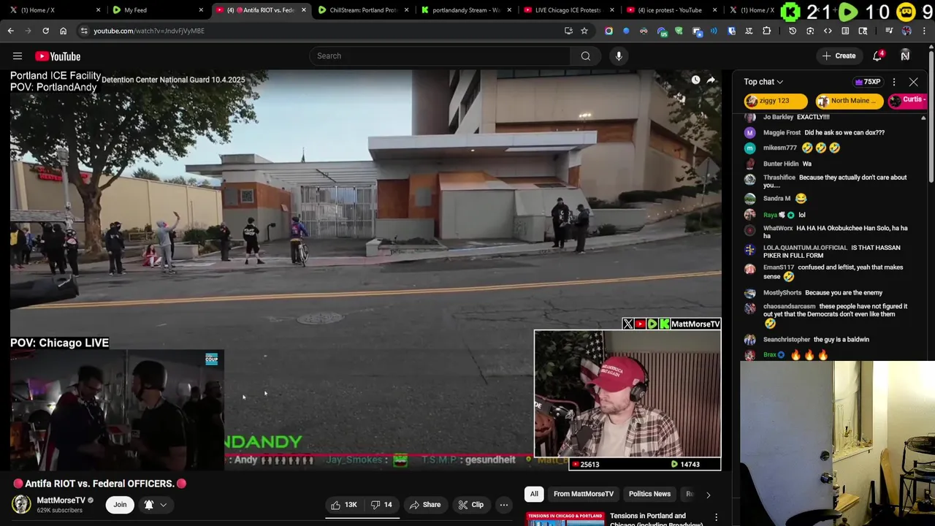Viewport: 935px width, 526px height.
Task: Click ziggy 123 super chat ticker
Action: 776,101
